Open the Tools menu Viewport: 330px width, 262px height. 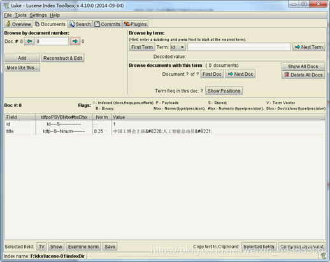pyautogui.click(x=20, y=15)
